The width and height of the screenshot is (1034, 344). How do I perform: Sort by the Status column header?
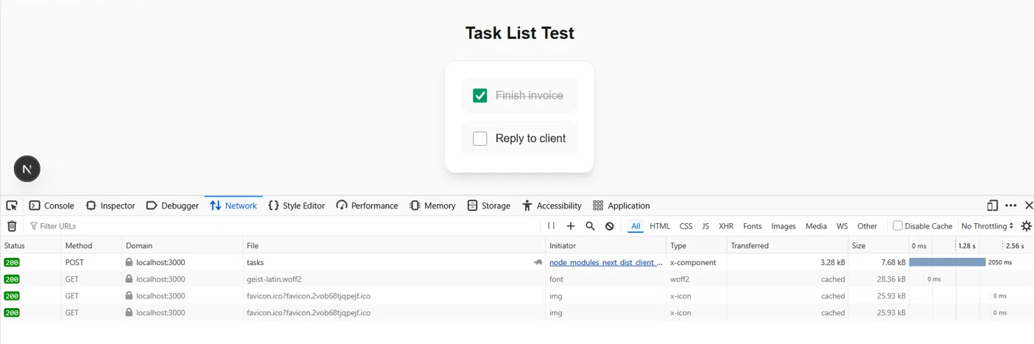(30, 245)
